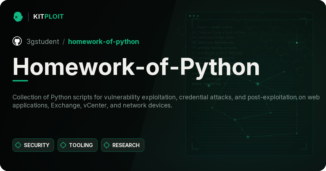Click the crosshair icon in RESEARCH tag
Image resolution: width=326 pixels, height=171 pixels.
click(x=107, y=145)
